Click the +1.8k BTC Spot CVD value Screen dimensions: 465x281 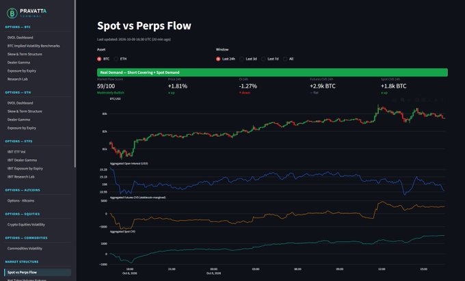pyautogui.click(x=393, y=86)
